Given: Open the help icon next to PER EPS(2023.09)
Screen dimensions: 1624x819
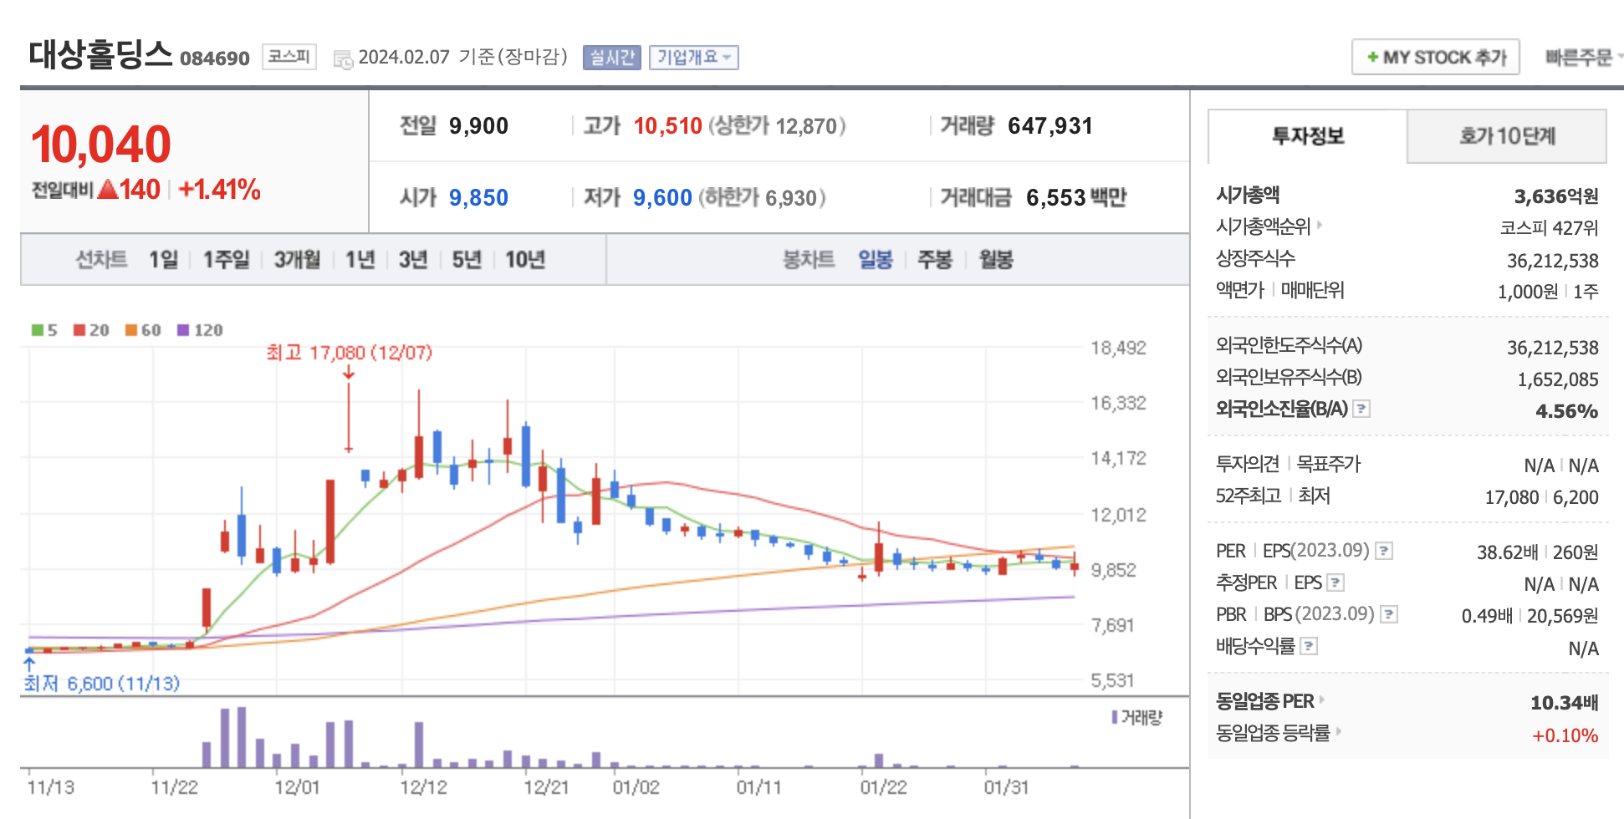Looking at the screenshot, I should point(1384,552).
